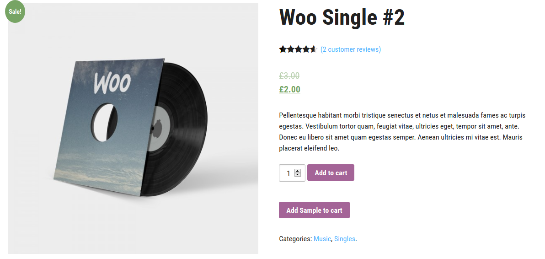Image resolution: width=545 pixels, height=259 pixels.
Task: Click the Woo logo on the record sleeve
Action: pyautogui.click(x=112, y=83)
